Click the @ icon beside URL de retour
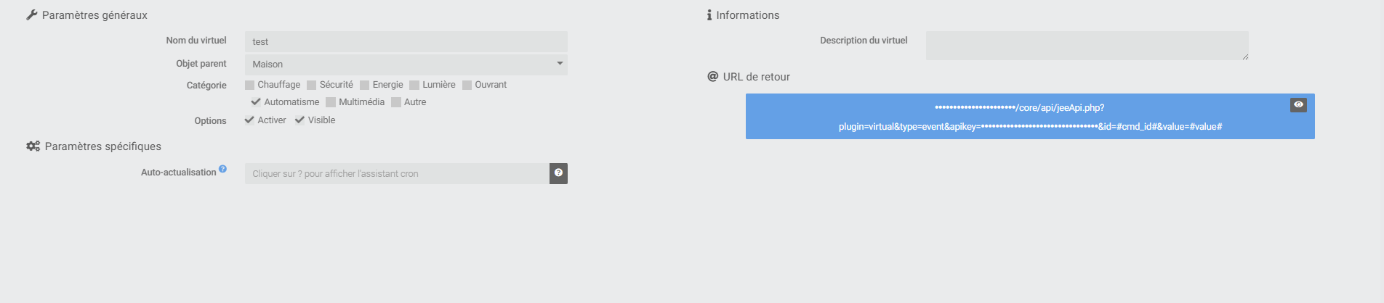Screen dimensions: 1384x303 pos(712,77)
